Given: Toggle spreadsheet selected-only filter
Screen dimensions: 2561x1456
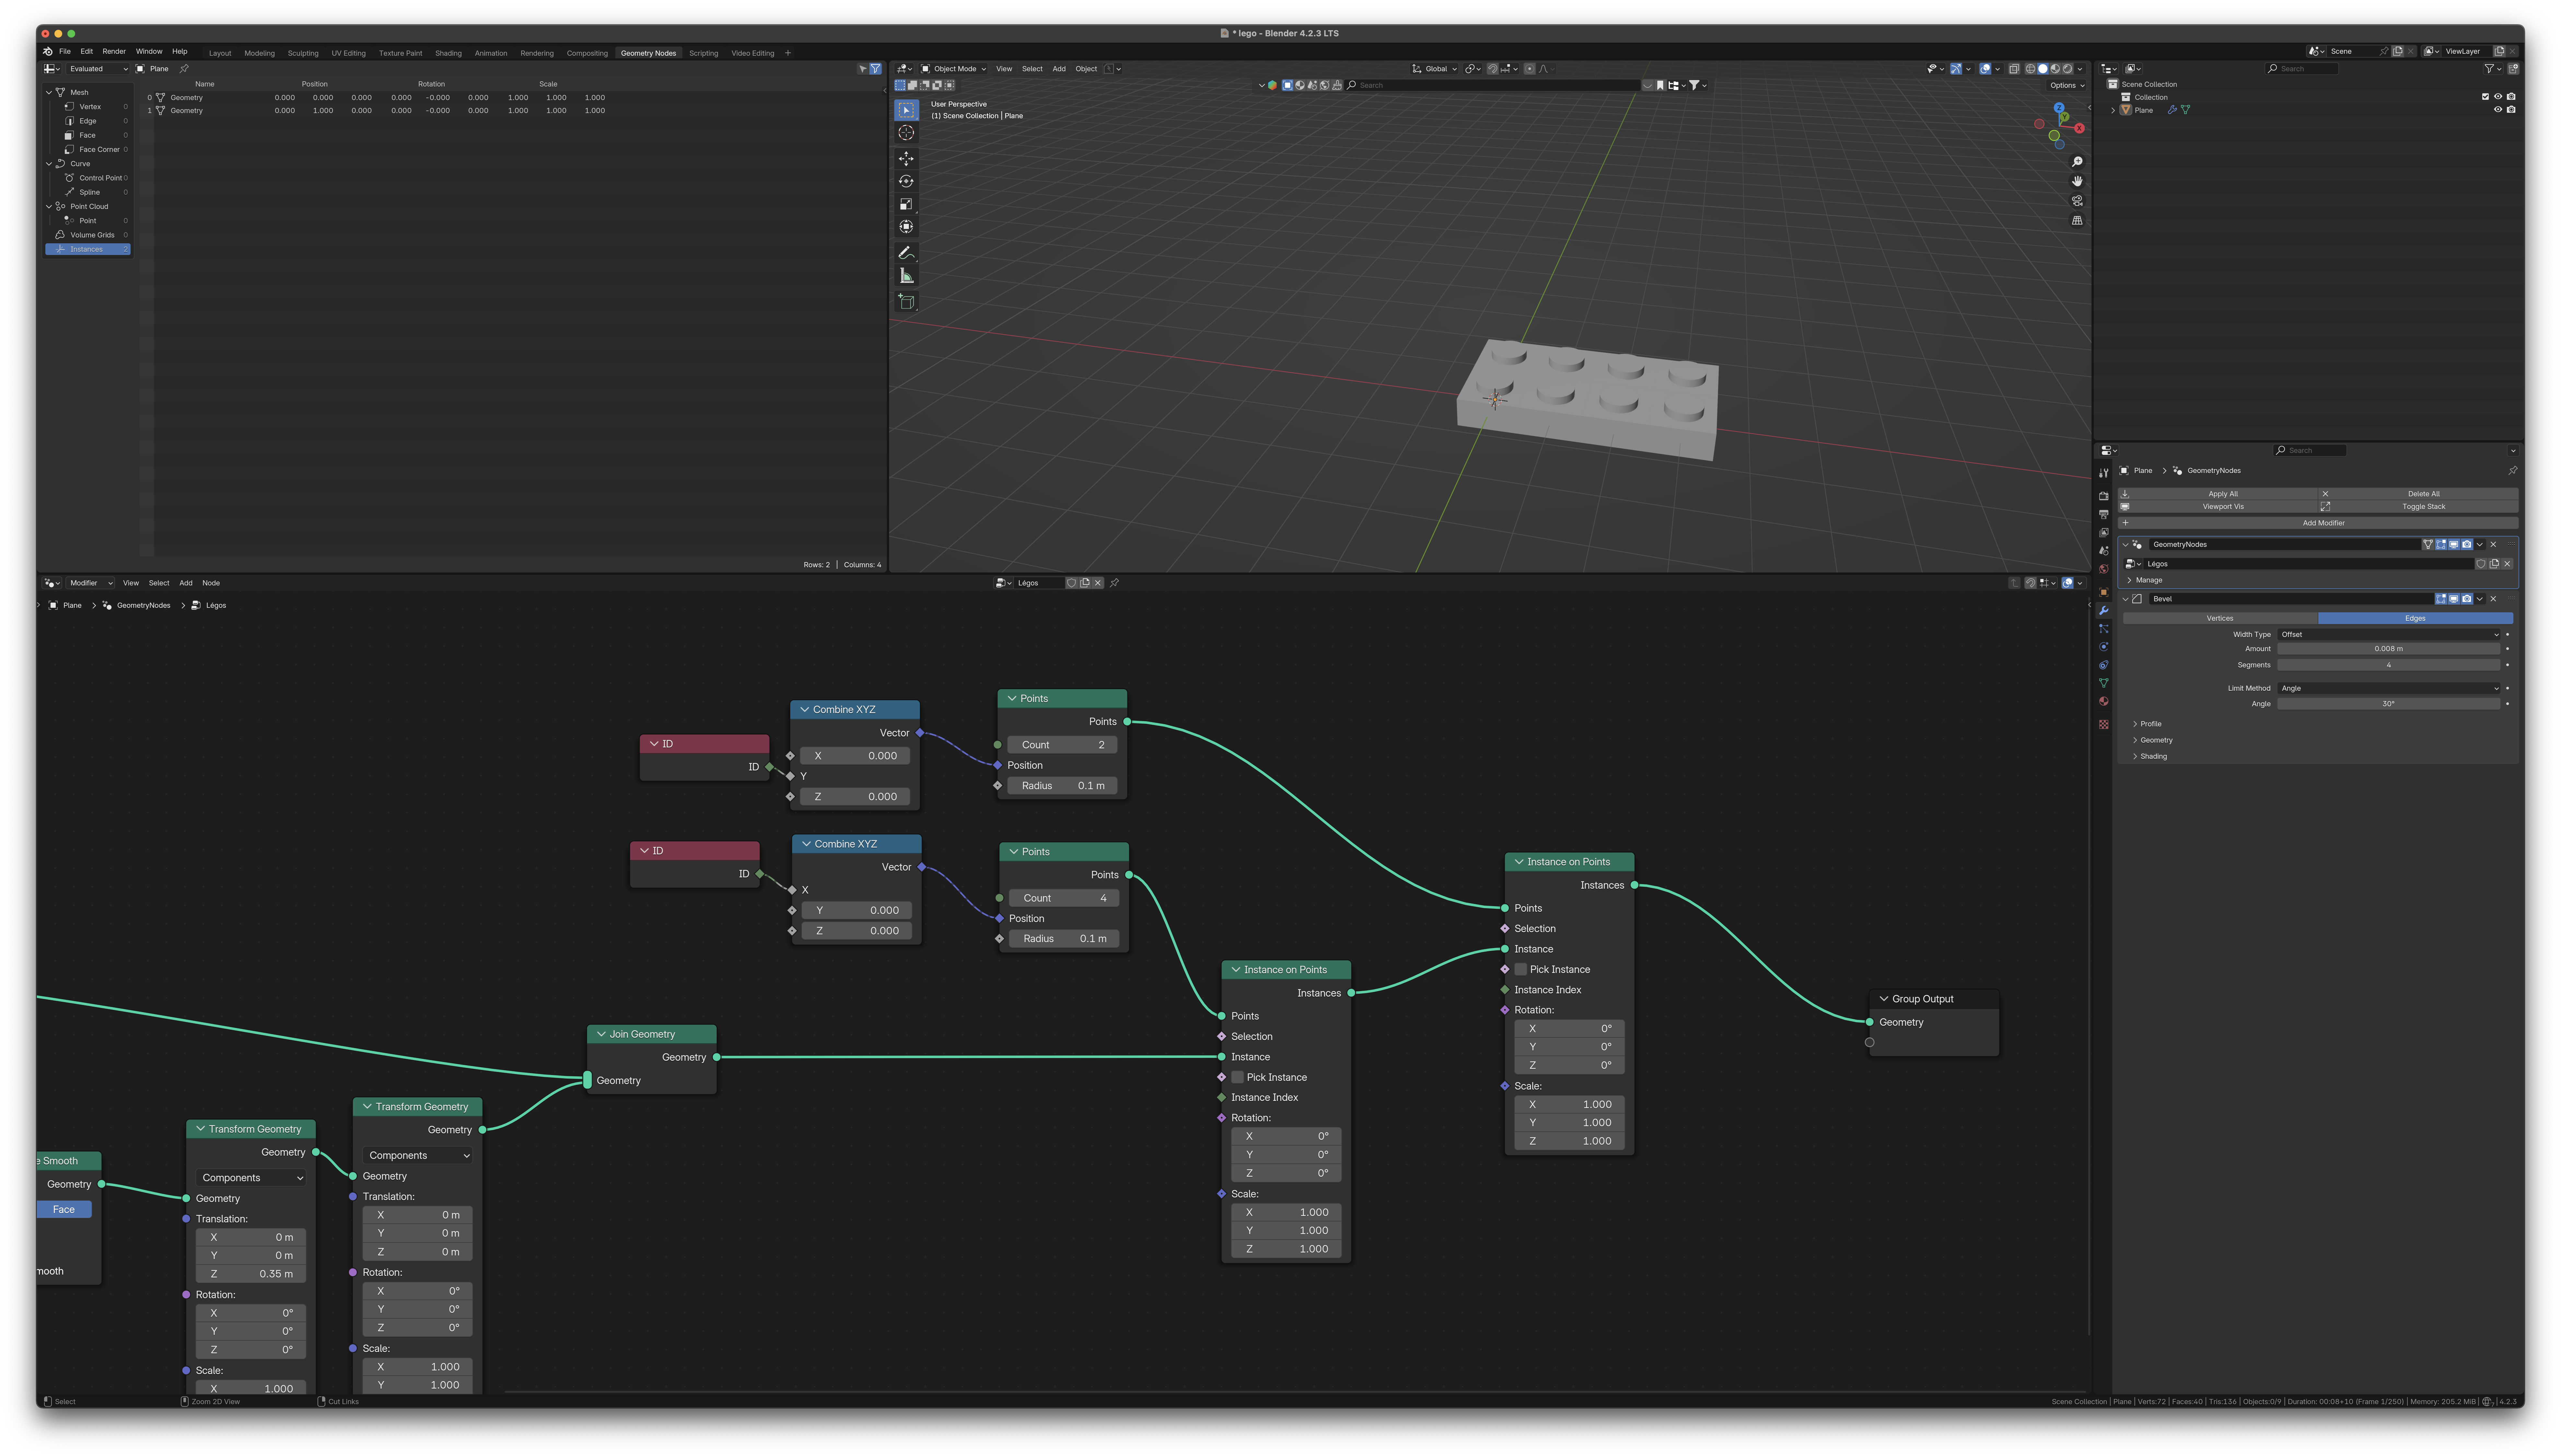Looking at the screenshot, I should click(x=863, y=69).
